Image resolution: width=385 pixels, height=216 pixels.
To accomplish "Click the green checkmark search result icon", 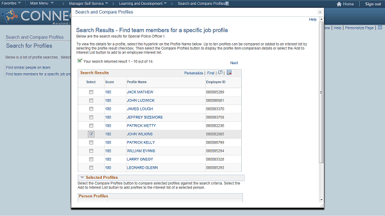I will coord(79,61).
